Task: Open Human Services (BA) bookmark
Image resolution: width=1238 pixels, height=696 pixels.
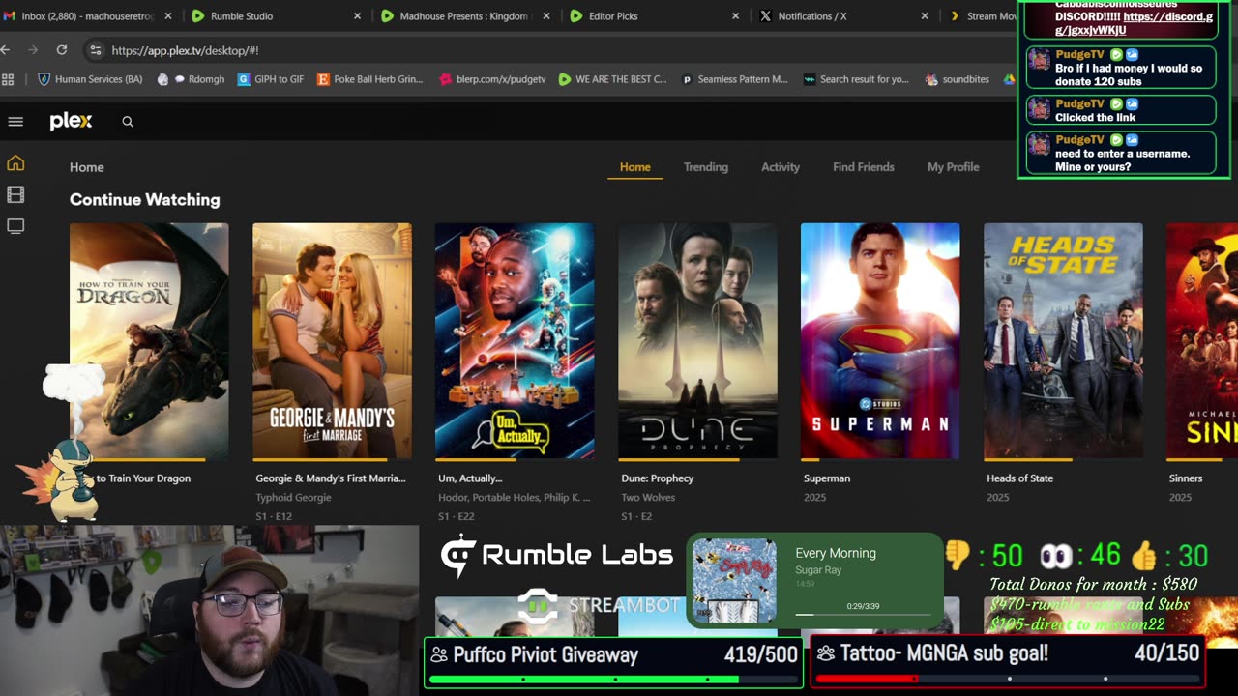Action: (x=89, y=79)
